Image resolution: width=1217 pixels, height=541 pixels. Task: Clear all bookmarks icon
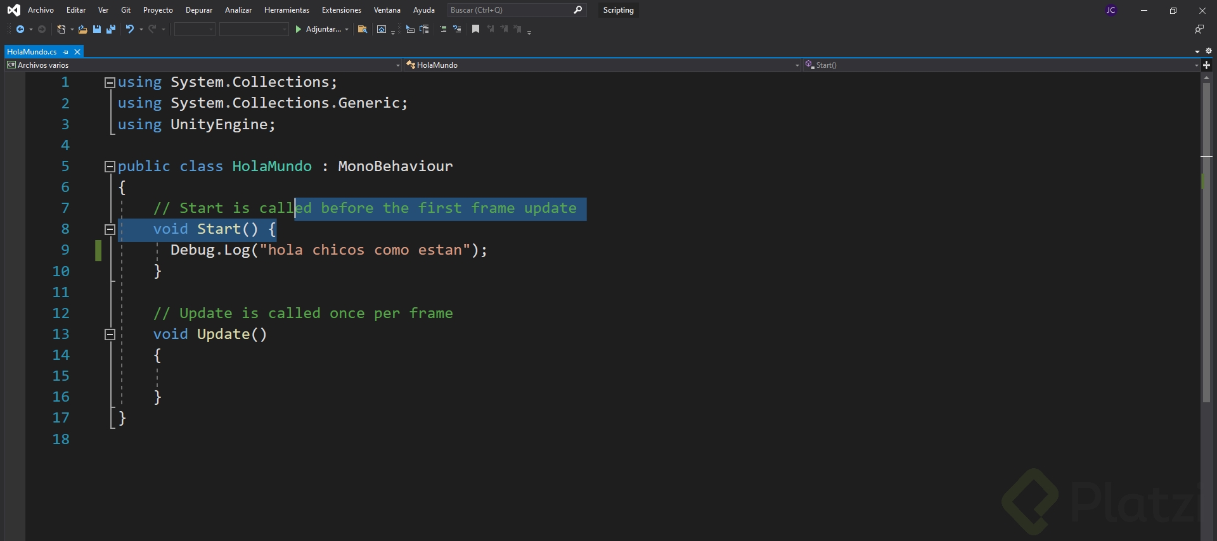pos(518,29)
